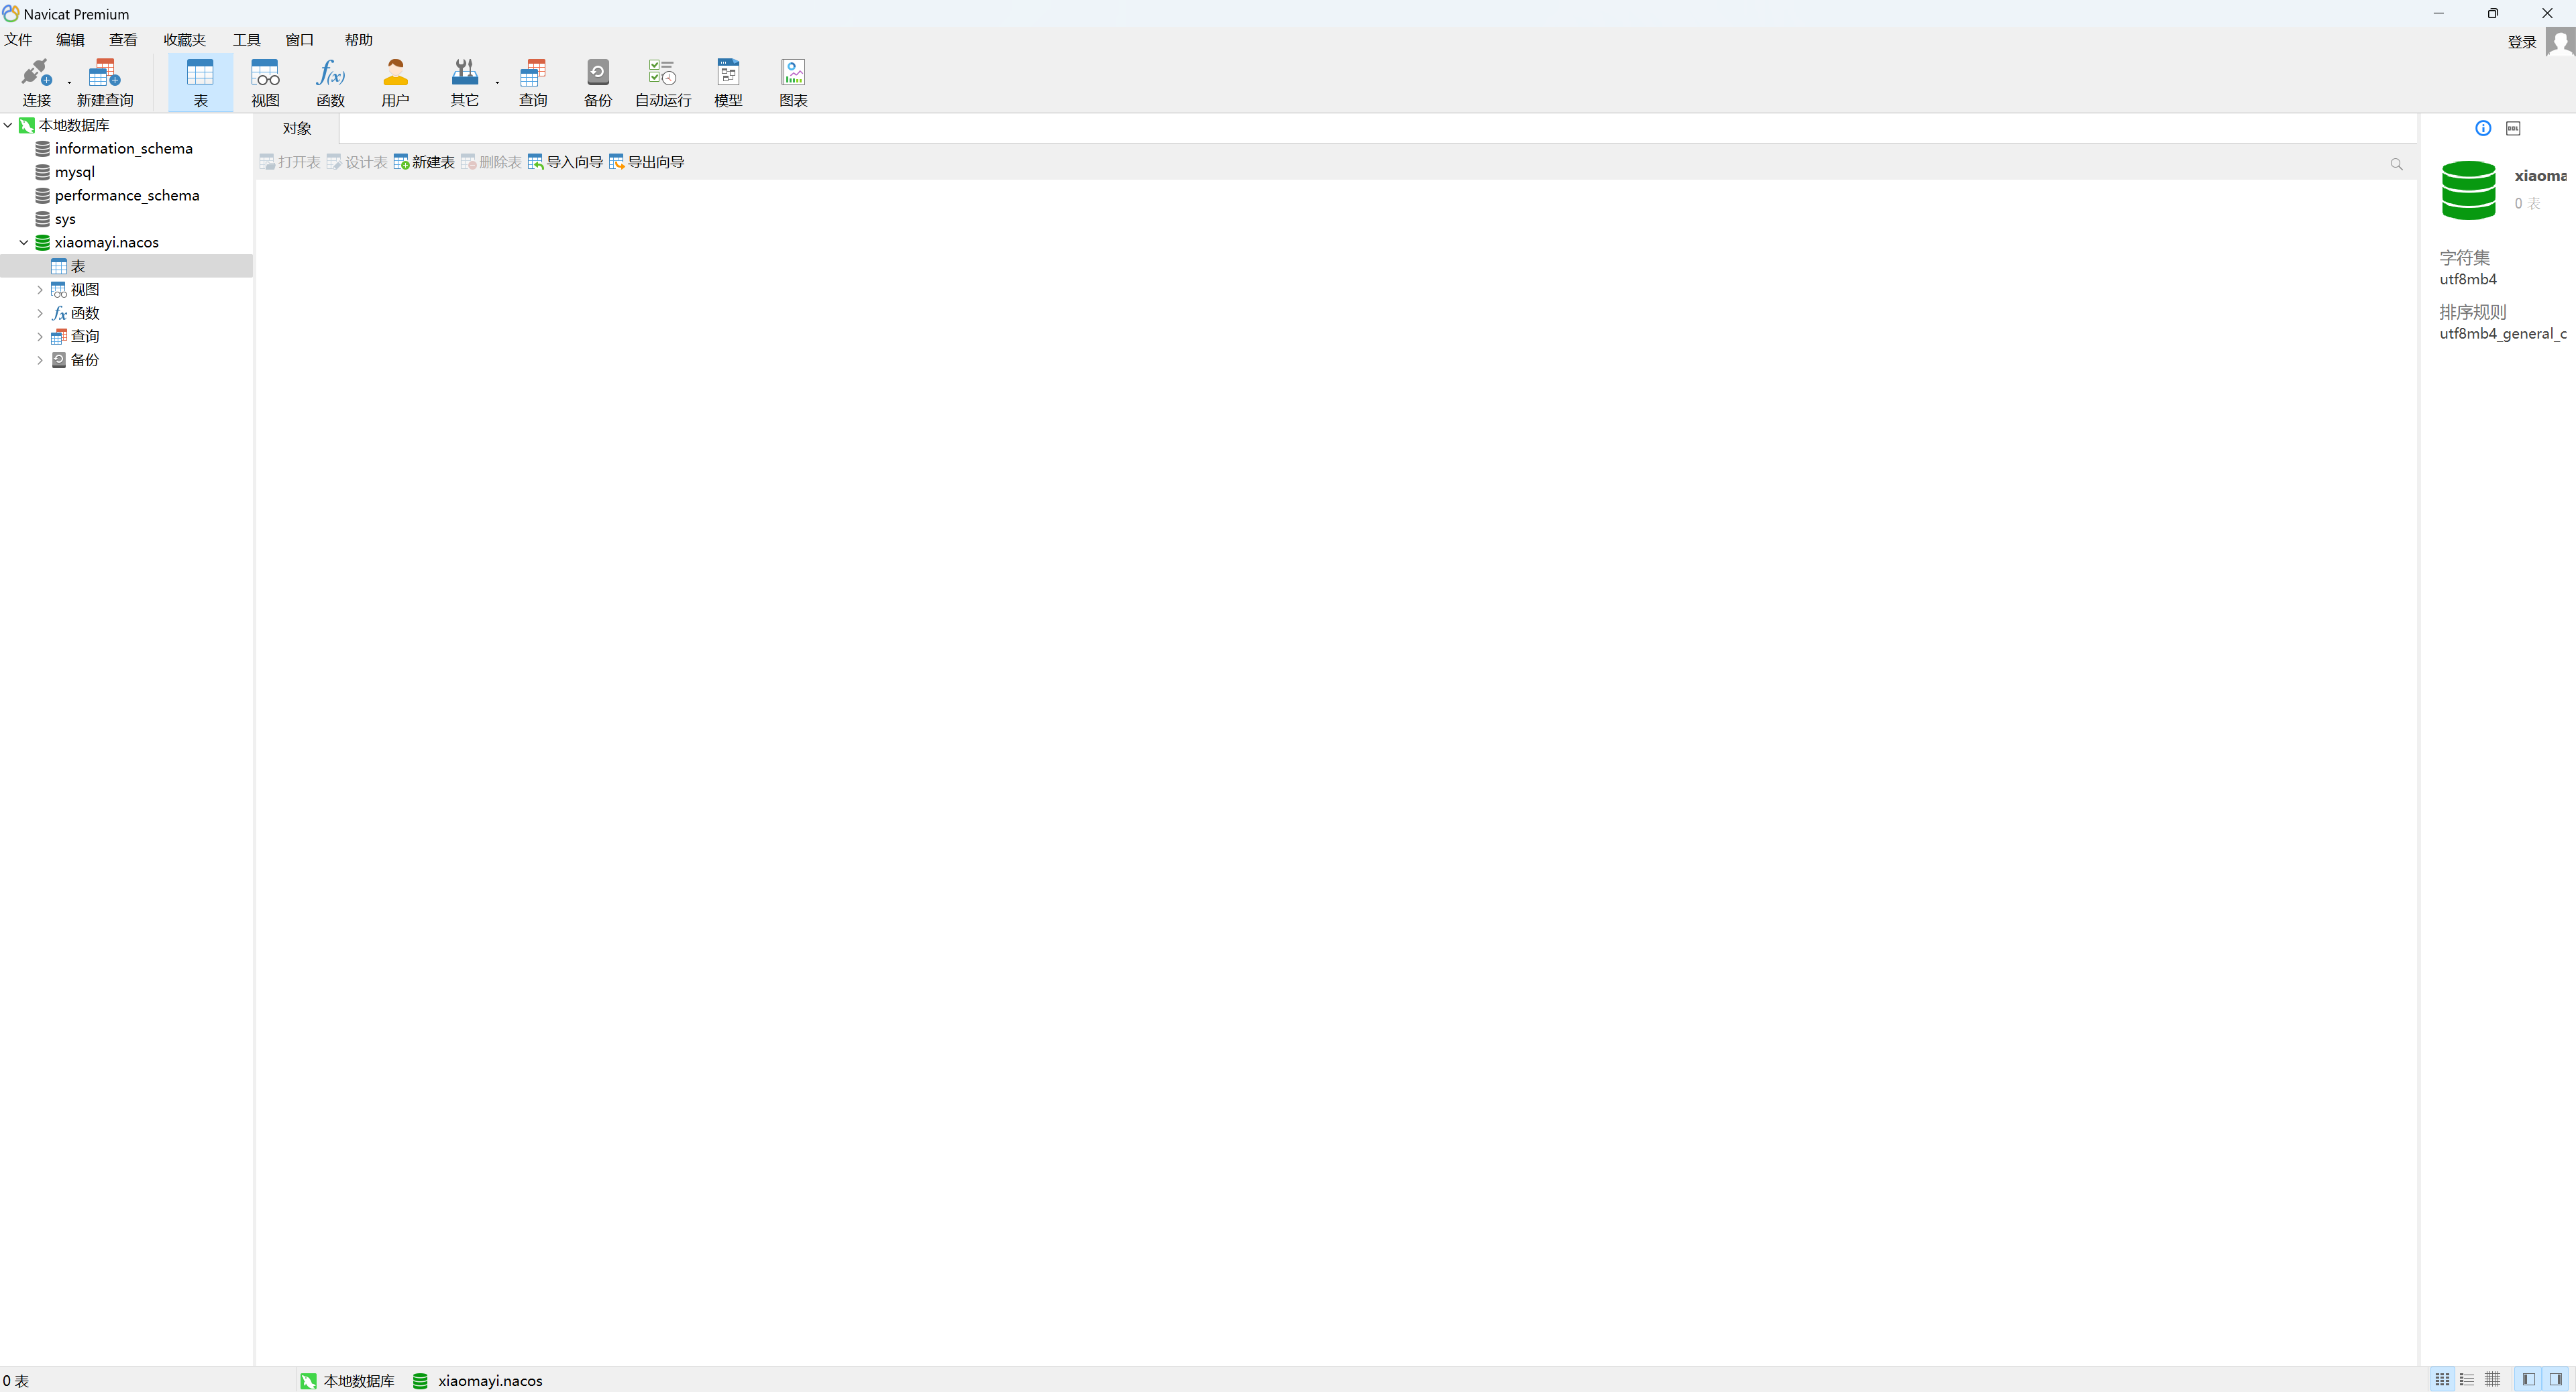Switch to icon view in status bar
The height and width of the screenshot is (1392, 2576).
coord(2442,1379)
